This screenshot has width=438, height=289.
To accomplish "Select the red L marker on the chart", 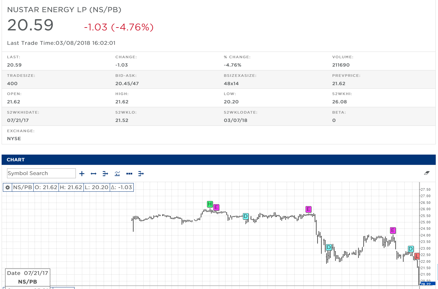I will click(417, 256).
